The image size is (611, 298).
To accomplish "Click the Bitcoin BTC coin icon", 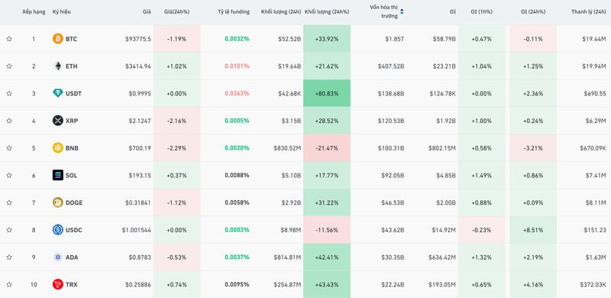I will coord(58,39).
